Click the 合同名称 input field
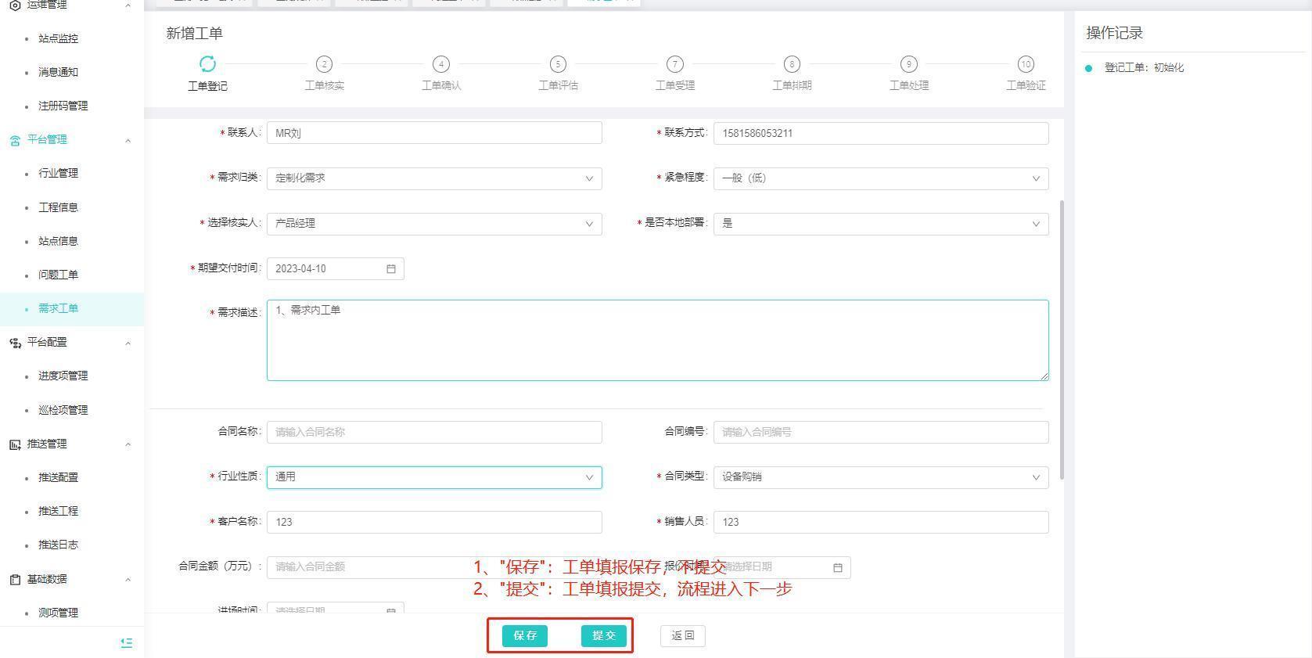This screenshot has width=1312, height=658. tap(434, 432)
